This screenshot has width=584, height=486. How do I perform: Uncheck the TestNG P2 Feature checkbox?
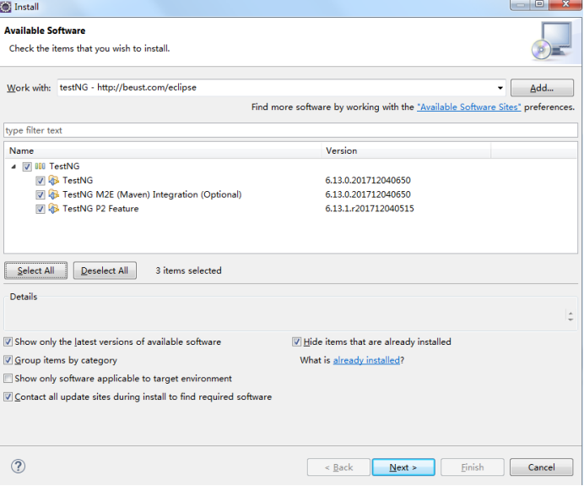pos(41,209)
